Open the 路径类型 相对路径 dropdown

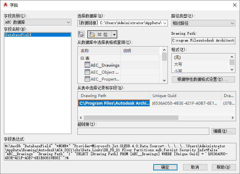203,23
